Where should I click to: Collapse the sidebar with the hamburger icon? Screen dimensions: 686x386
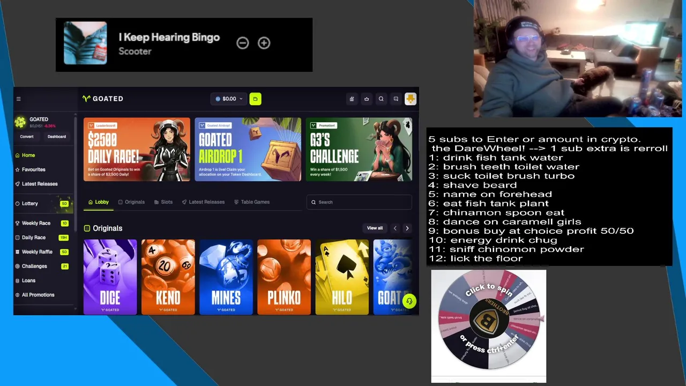click(18, 99)
